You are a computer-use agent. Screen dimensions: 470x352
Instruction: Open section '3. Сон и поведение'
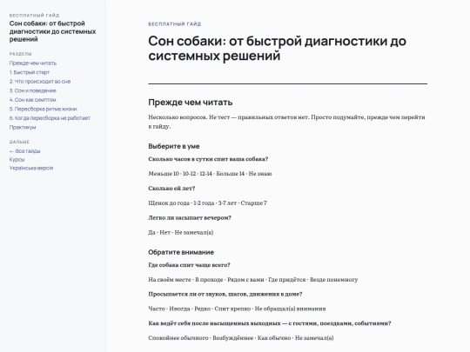(33, 90)
